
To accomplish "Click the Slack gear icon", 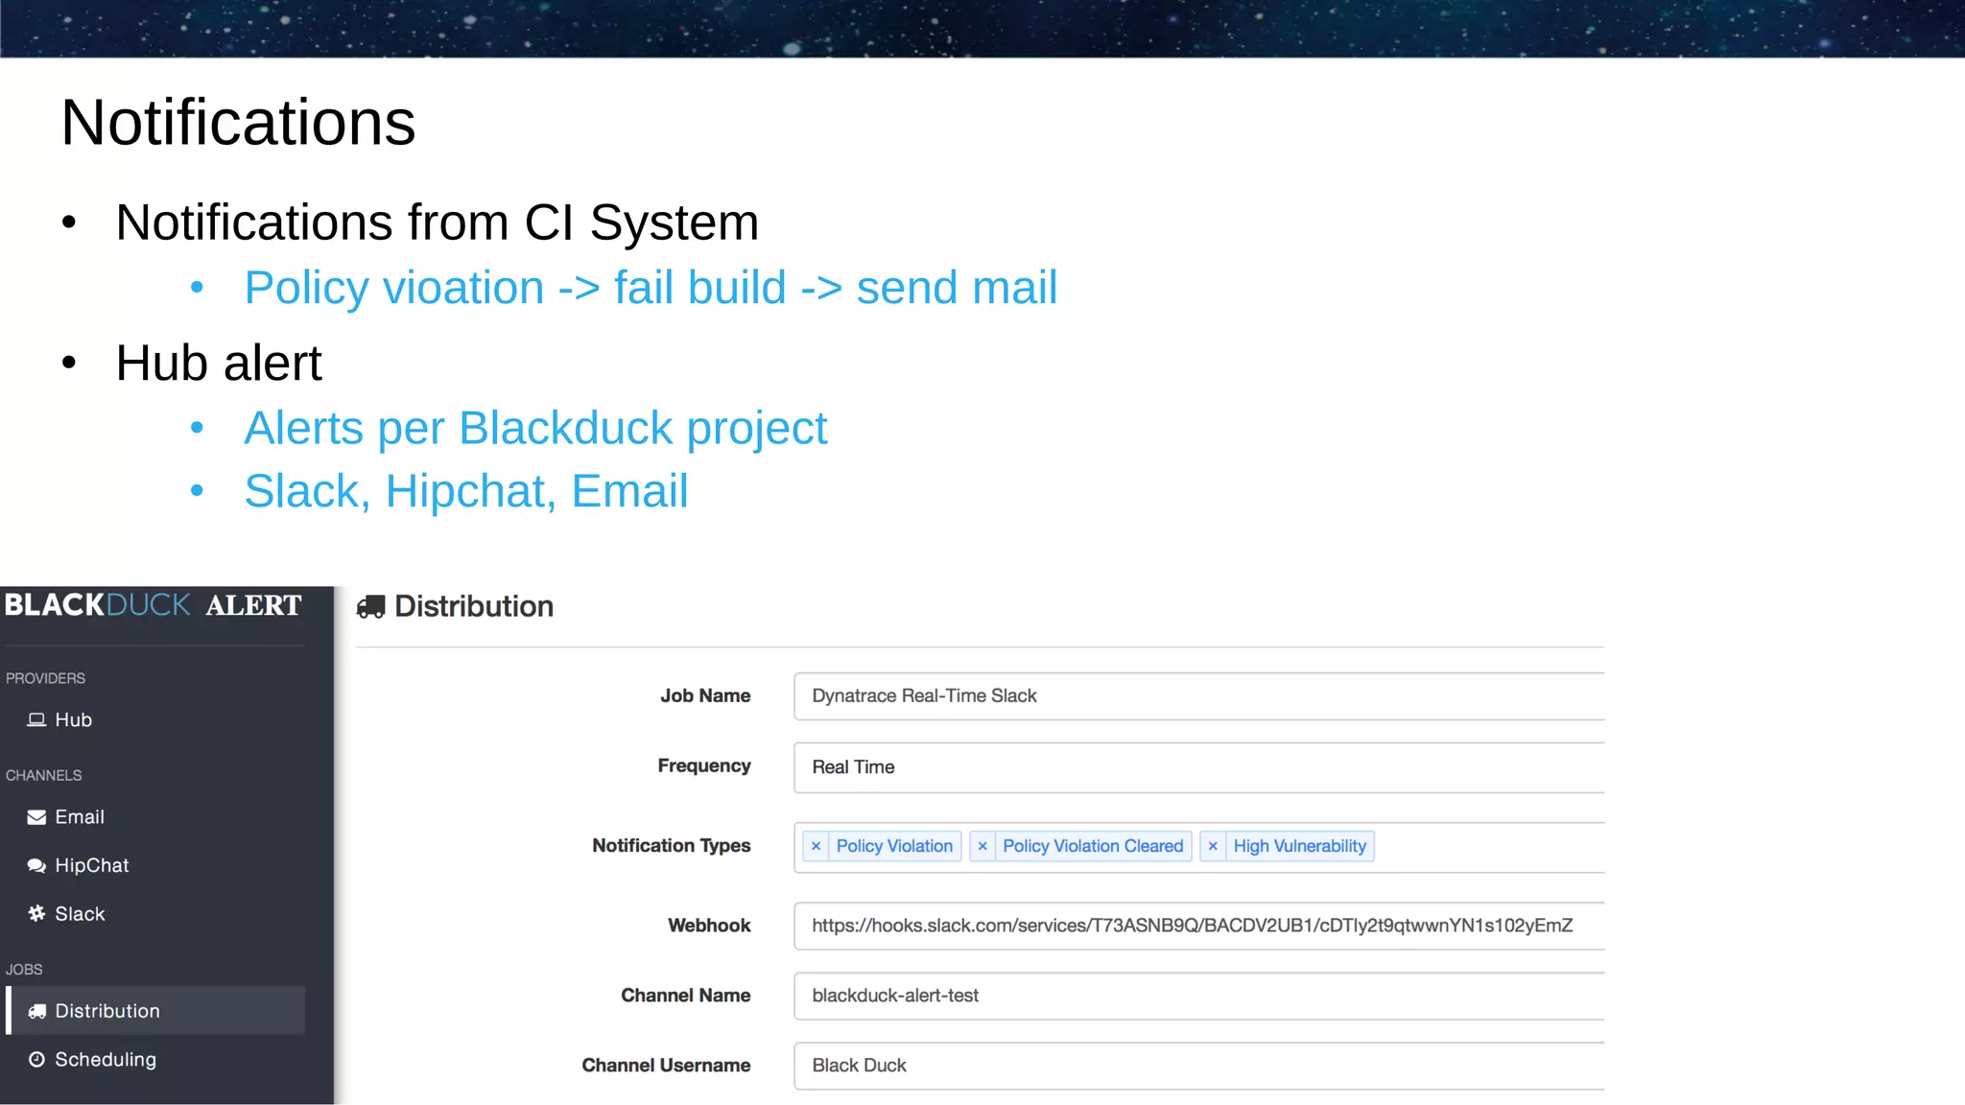I will [36, 914].
